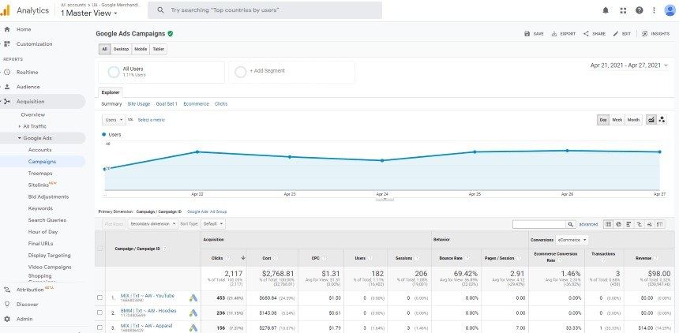The width and height of the screenshot is (679, 333).
Task: Open the Sort Type Default dropdown
Action: tap(213, 224)
